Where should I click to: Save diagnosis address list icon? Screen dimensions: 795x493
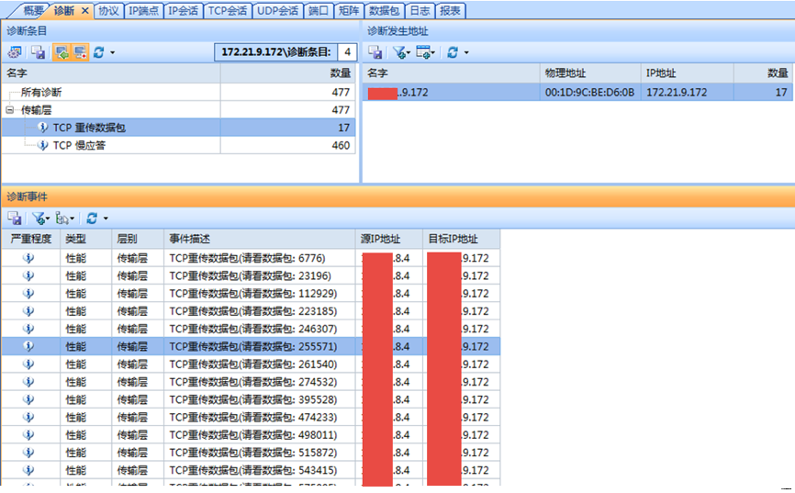coord(375,52)
